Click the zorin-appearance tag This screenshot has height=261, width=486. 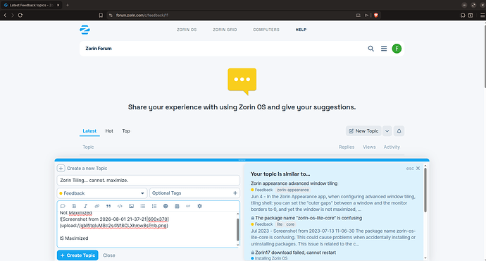pos(292,190)
